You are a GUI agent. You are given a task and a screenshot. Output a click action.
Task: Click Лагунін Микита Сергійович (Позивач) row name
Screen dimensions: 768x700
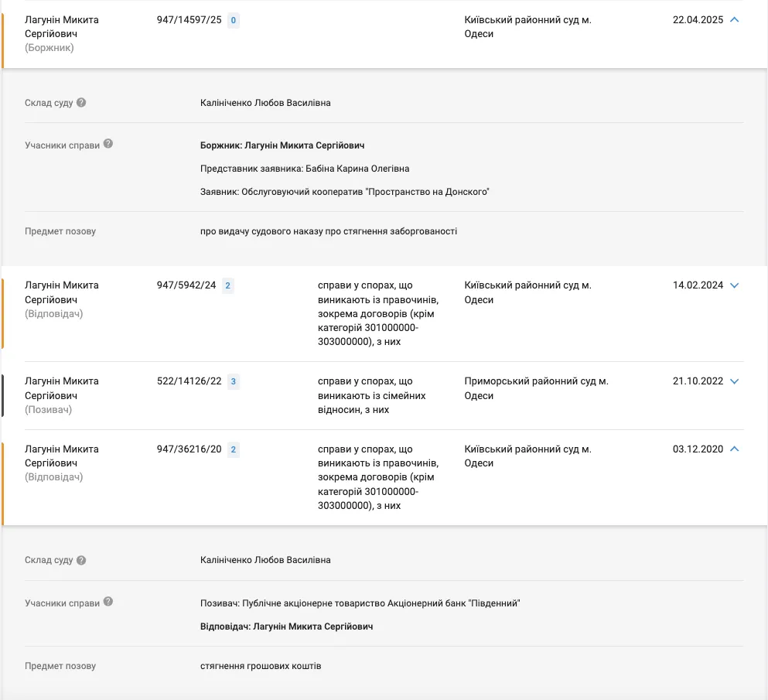[x=62, y=394]
